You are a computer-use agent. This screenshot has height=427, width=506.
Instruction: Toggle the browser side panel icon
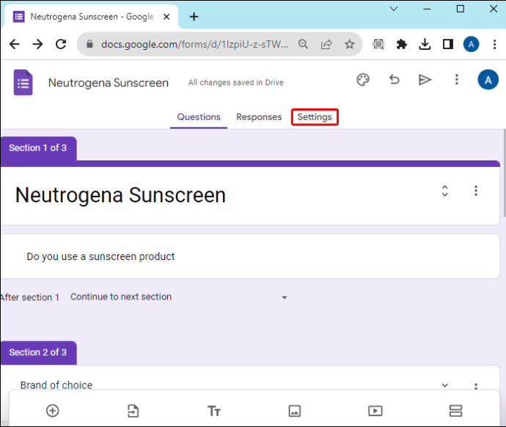[x=448, y=44]
